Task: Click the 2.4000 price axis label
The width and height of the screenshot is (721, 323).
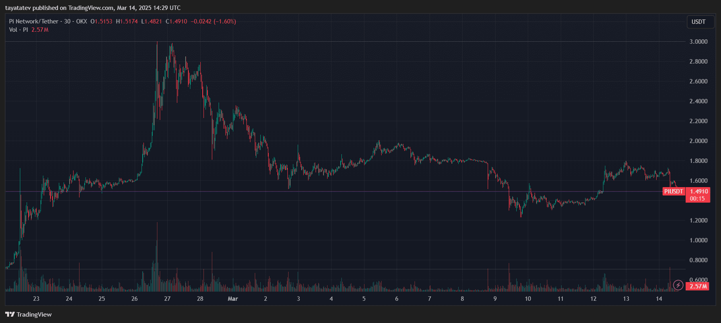Action: point(698,101)
